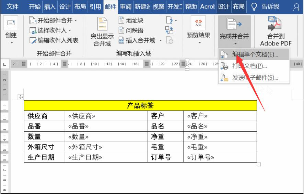
Task: Click the «客户» merge field
Action: (x=197, y=116)
